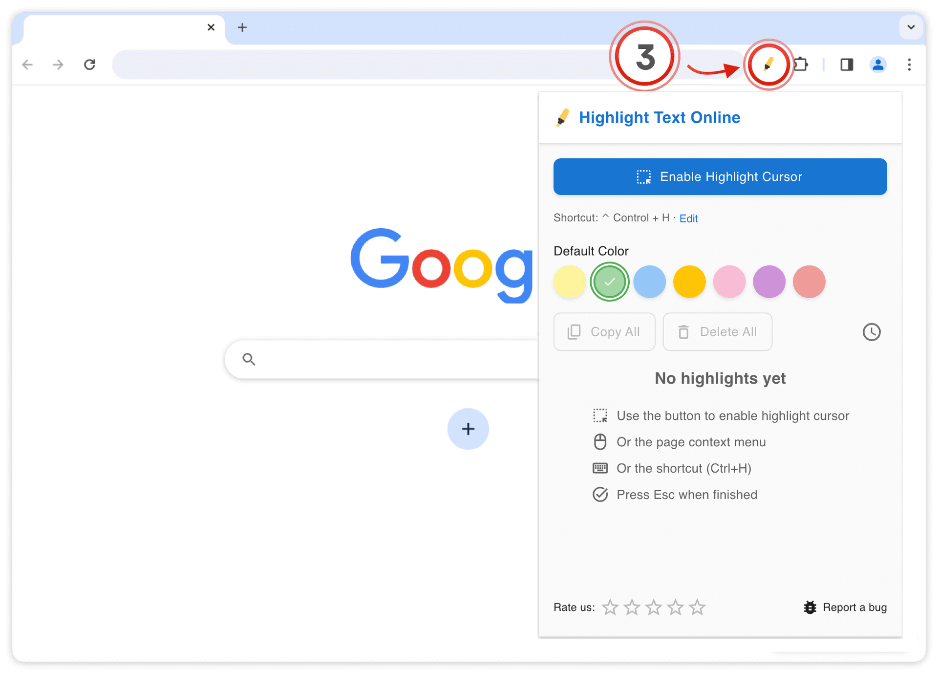Open the extensions puzzle icon
The image size is (938, 674).
(x=801, y=64)
